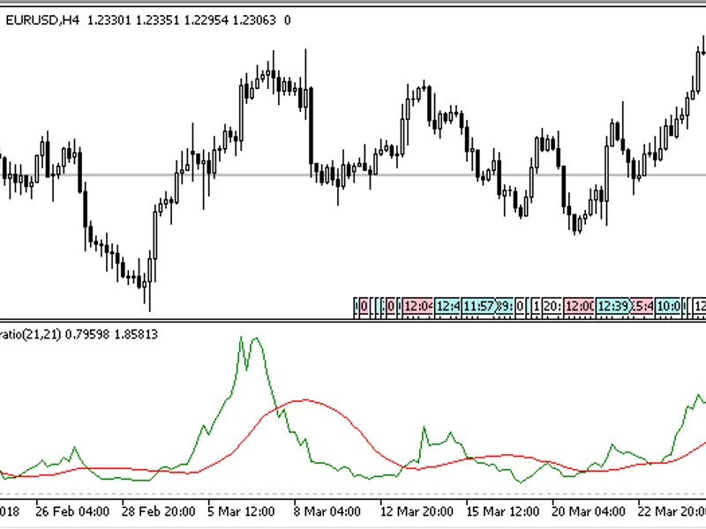The width and height of the screenshot is (706, 529).
Task: Click the 20 Mar 04:00 axis label
Action: 589,511
